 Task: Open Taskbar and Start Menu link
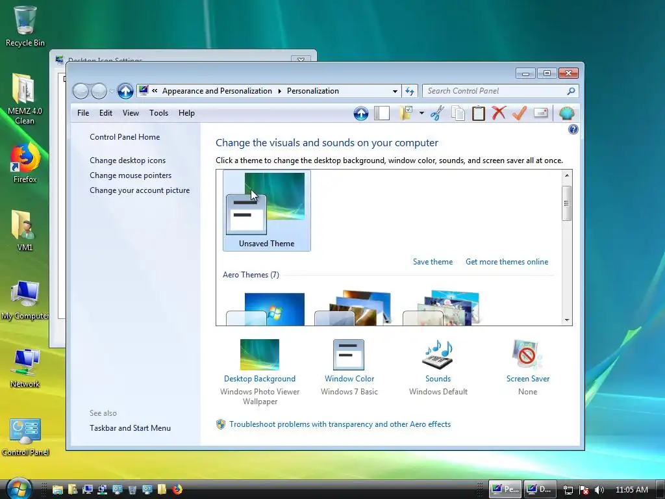tap(130, 428)
